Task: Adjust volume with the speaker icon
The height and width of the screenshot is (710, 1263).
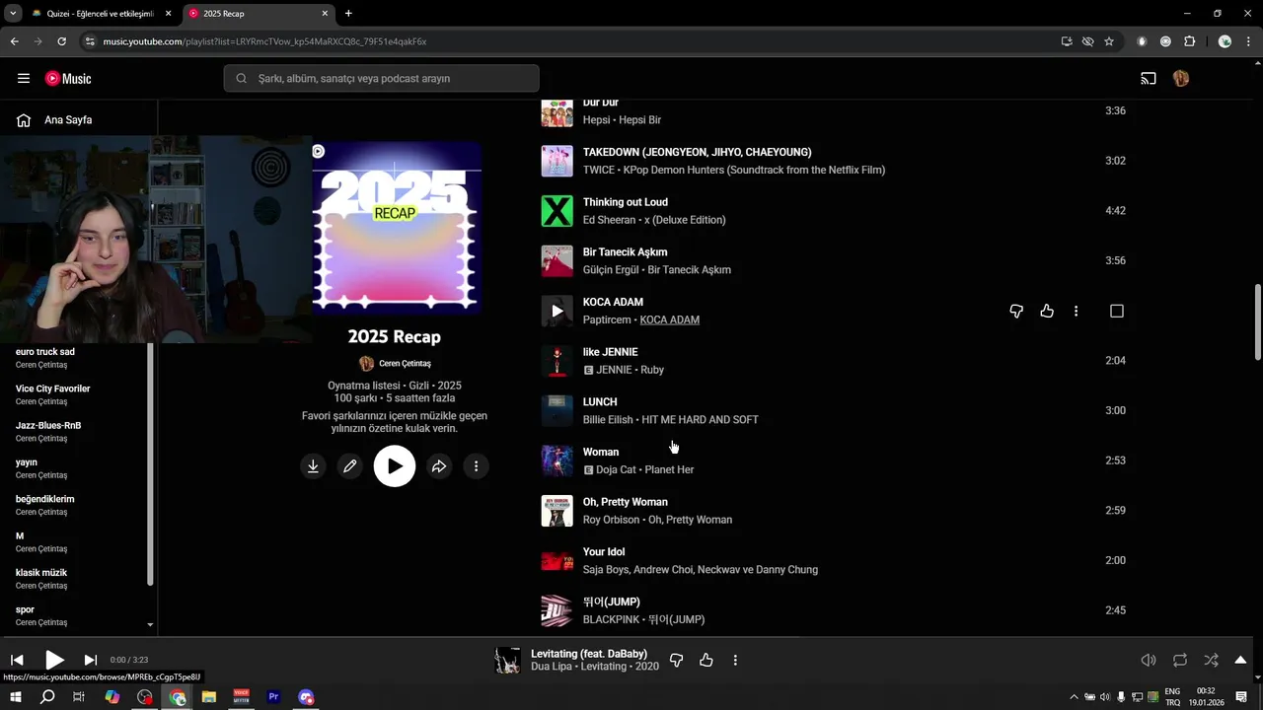Action: pos(1149,661)
